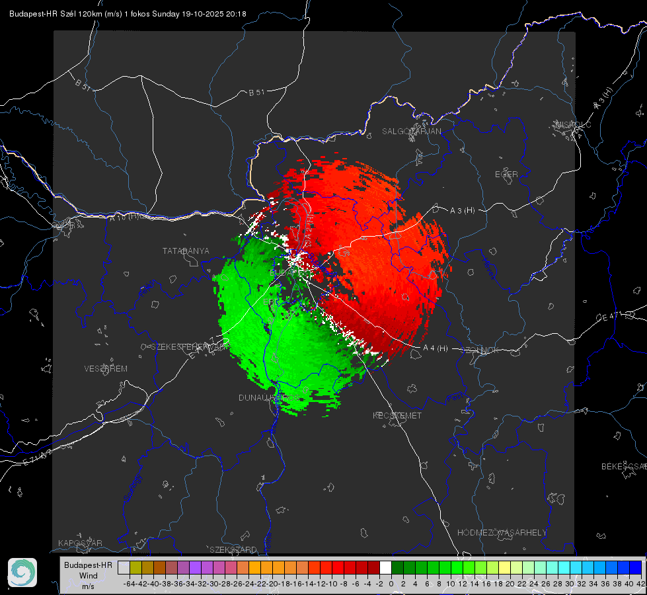Click the 'Budapest-HR Wind m/s' legend label

(89, 575)
